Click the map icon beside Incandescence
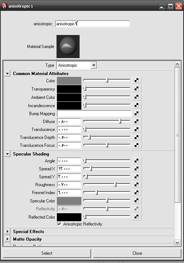Screen dimensions: 184x263 coord(136,105)
